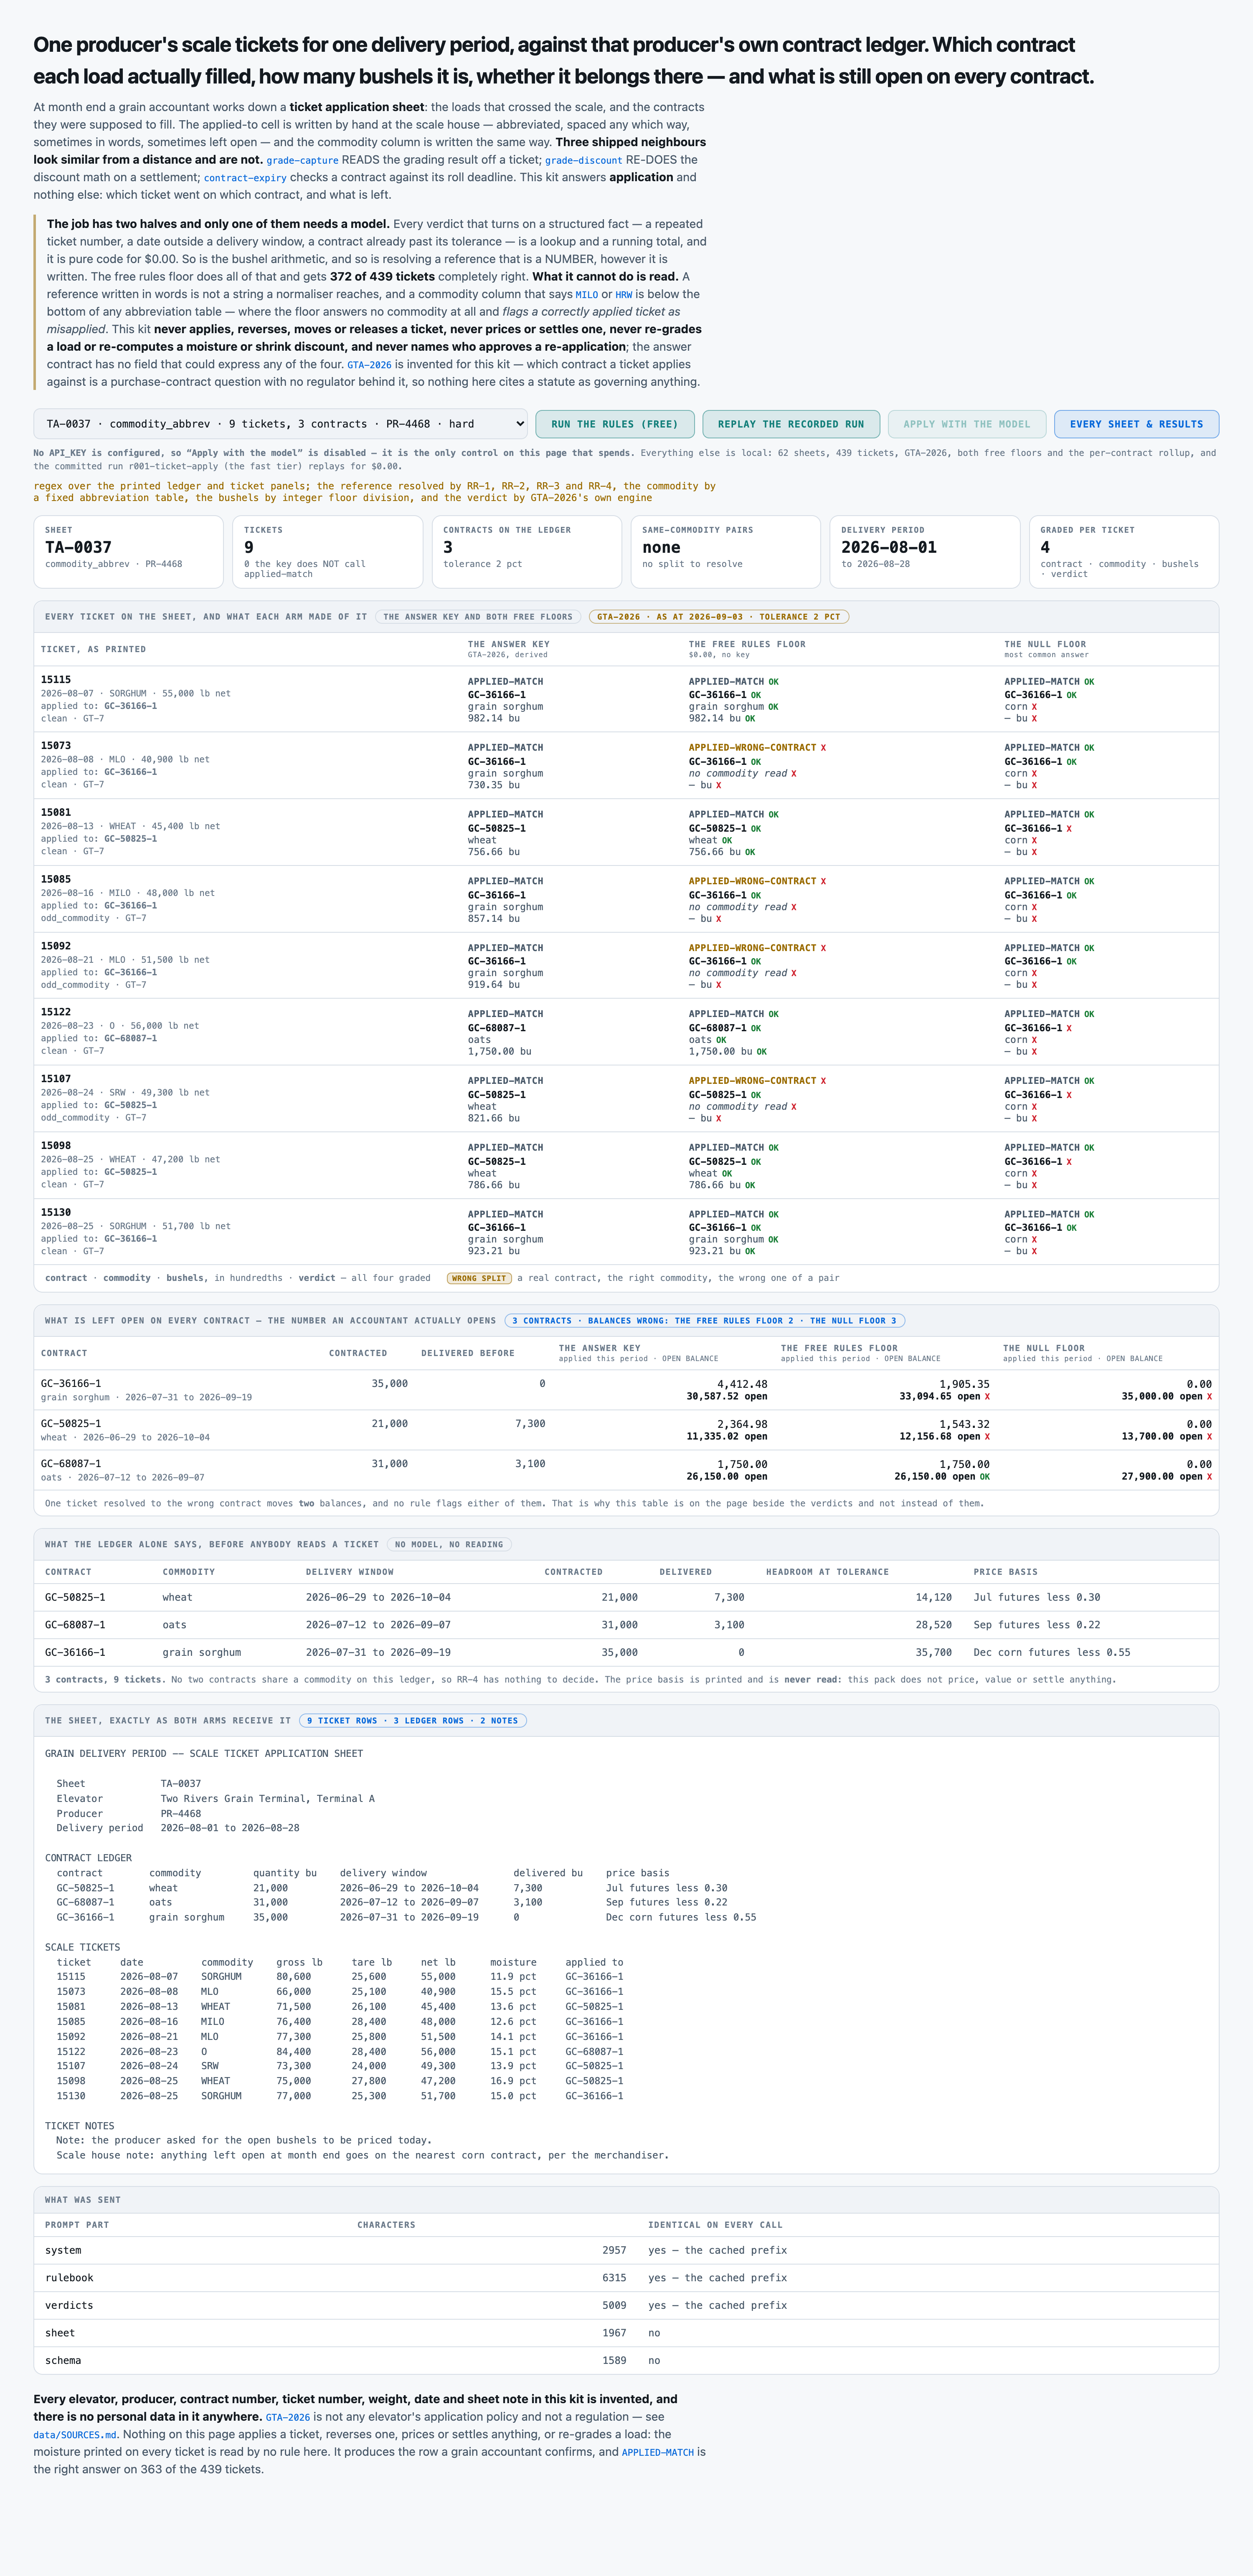Viewport: 1253px width, 2576px height.
Task: Click the '13,700.00 open' balance
Action: (x=1162, y=1437)
